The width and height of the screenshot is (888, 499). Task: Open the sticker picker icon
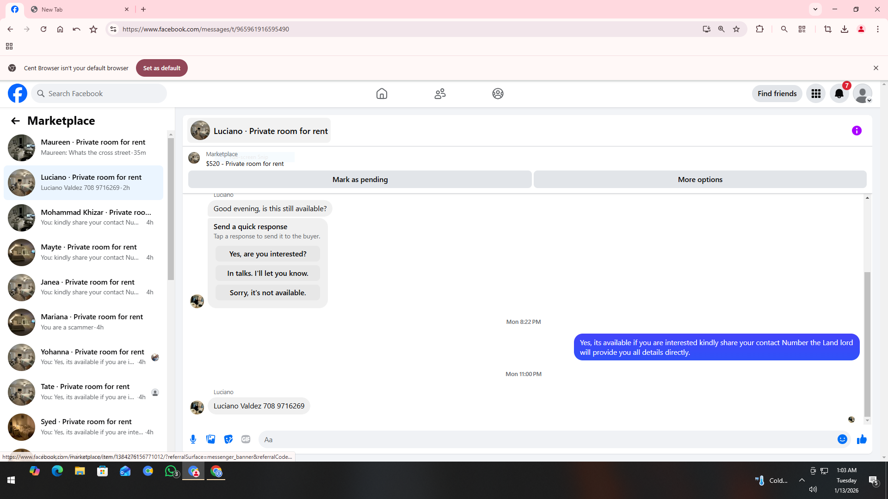(x=228, y=439)
